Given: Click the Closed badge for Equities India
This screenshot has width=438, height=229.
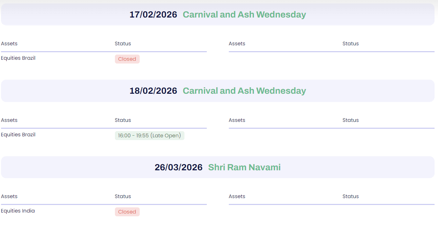Looking at the screenshot, I should 127,212.
